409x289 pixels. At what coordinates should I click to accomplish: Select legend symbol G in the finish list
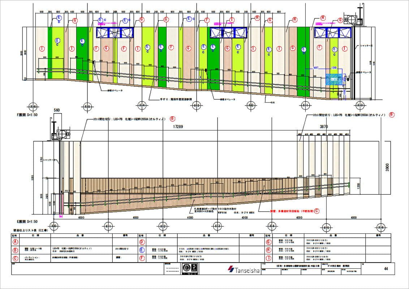pyautogui.click(x=268, y=242)
